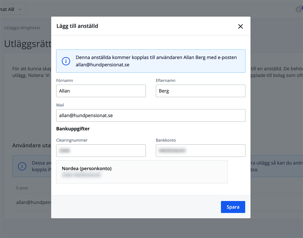This screenshot has width=303, height=238.
Task: Focus the Efternamn field containing Berg
Action: [x=200, y=91]
